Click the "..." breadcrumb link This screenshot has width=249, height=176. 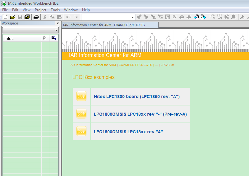pyautogui.click(x=156, y=65)
